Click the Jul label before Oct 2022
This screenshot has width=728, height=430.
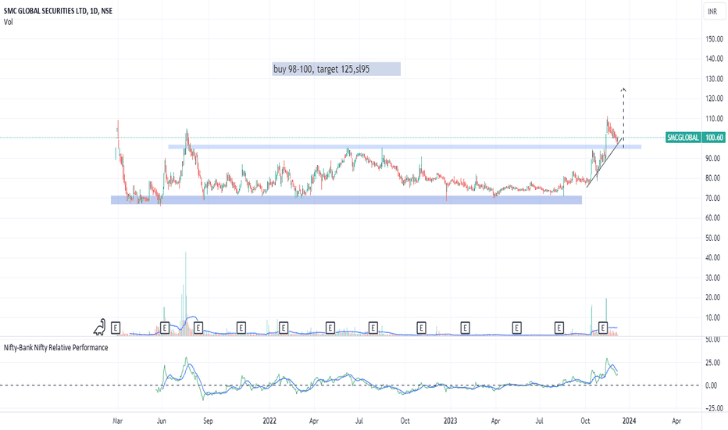(359, 421)
